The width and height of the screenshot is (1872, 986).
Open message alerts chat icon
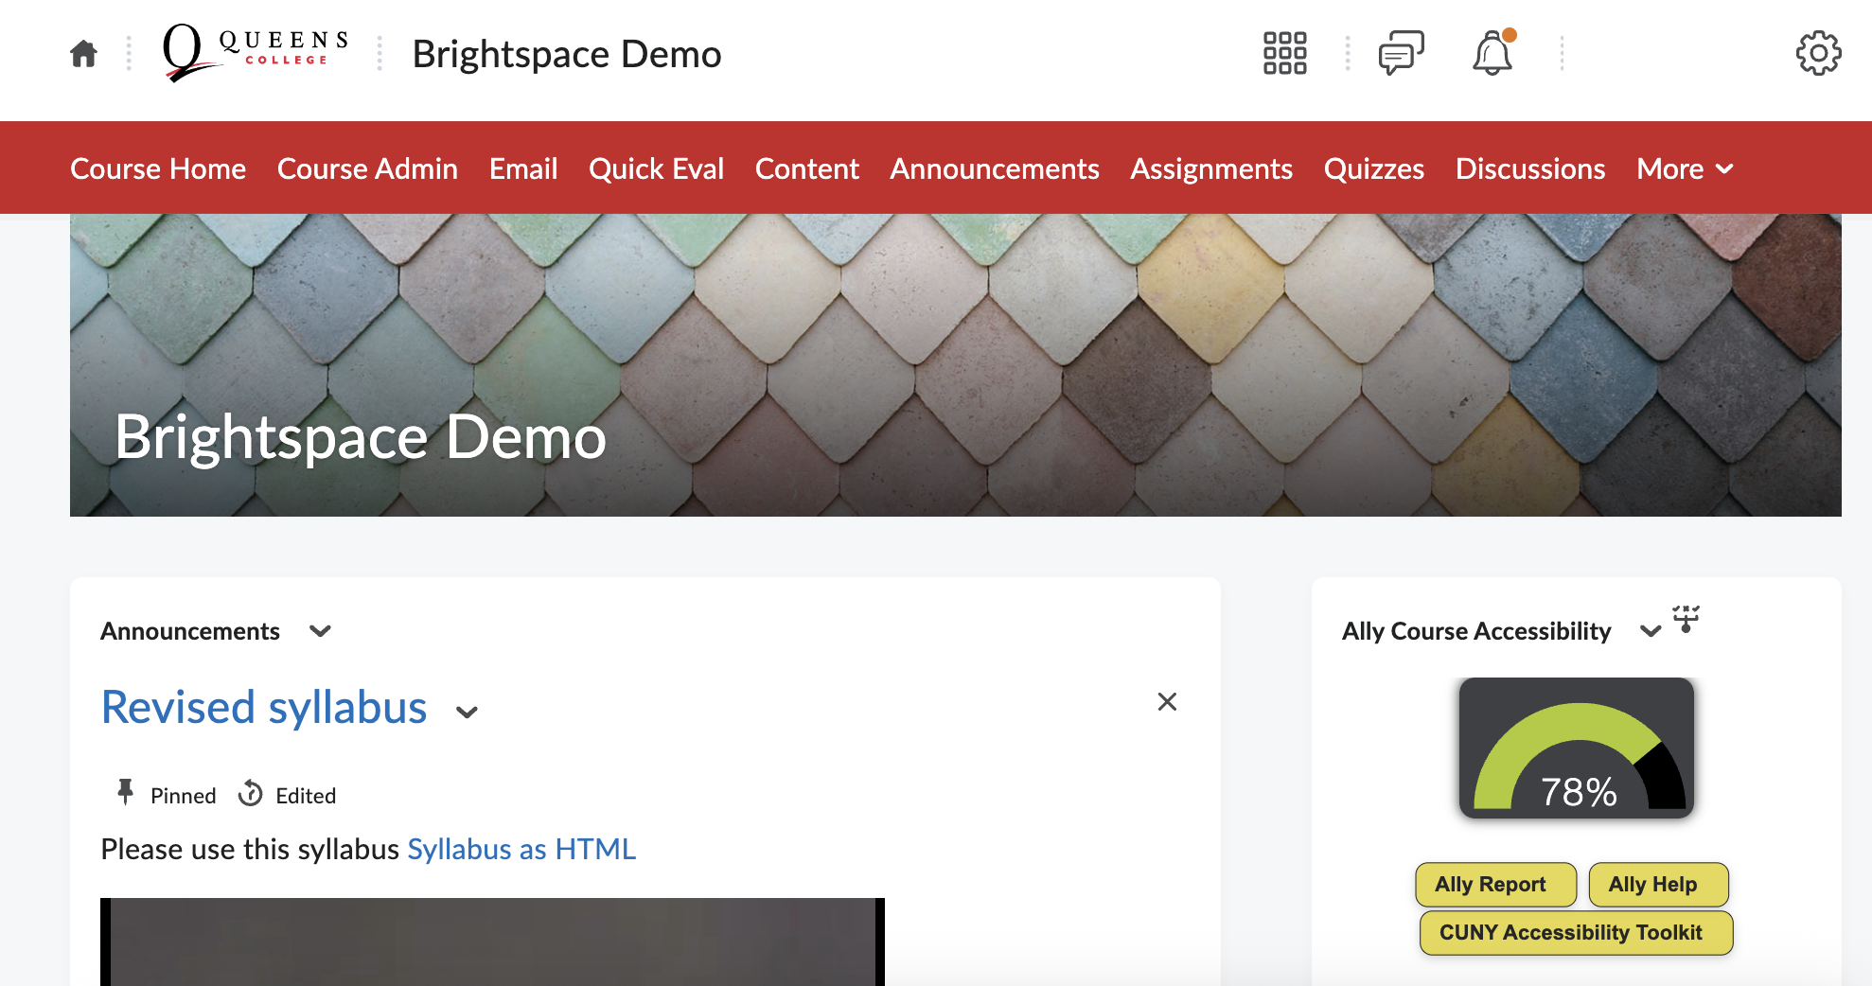tap(1401, 53)
